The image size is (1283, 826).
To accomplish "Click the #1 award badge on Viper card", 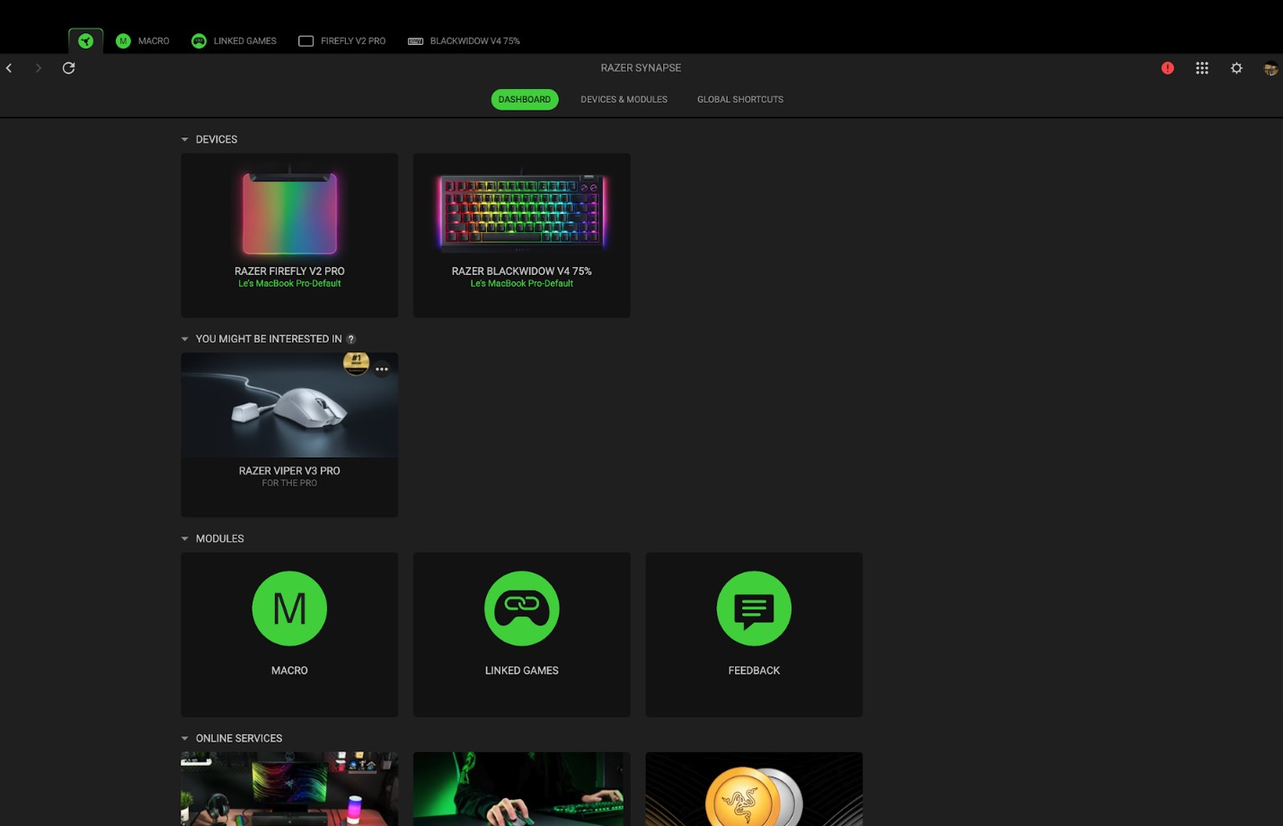I will pyautogui.click(x=356, y=362).
